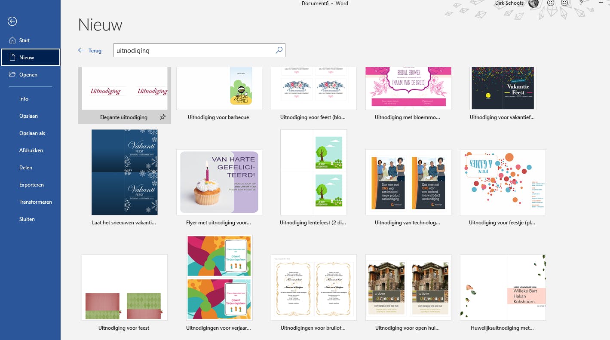Open the Afdrukken page
The image size is (610, 340).
[30, 150]
